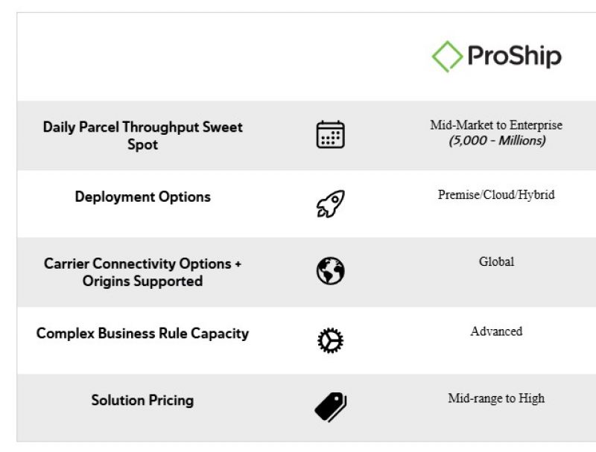Click the rocket deployment icon
596x452 pixels.
point(331,204)
